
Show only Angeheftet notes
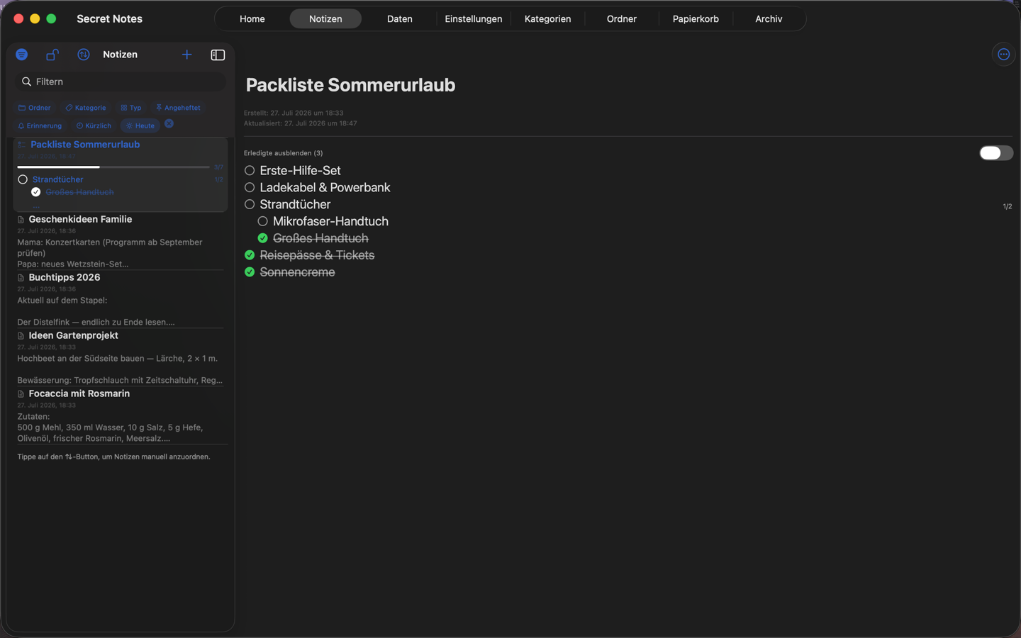coord(178,108)
